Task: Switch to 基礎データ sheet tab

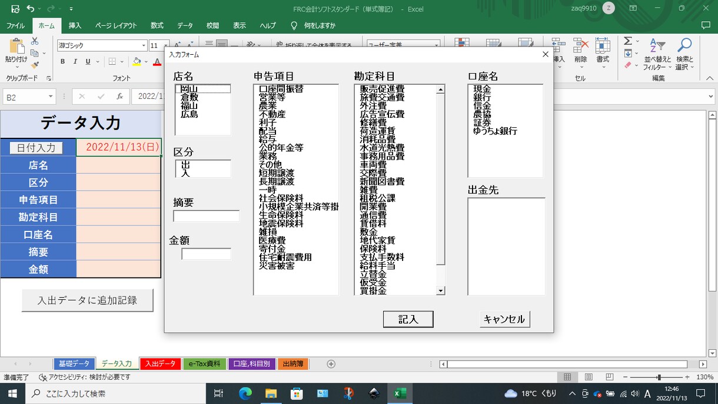Action: click(74, 364)
